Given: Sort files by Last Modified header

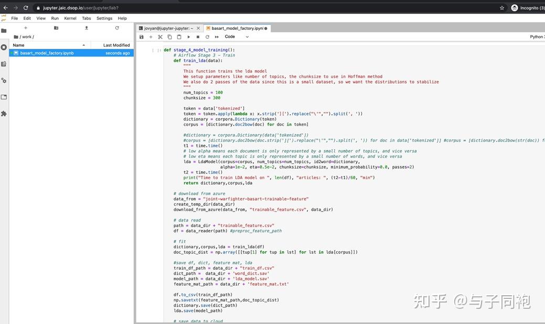Looking at the screenshot, I should point(112,45).
